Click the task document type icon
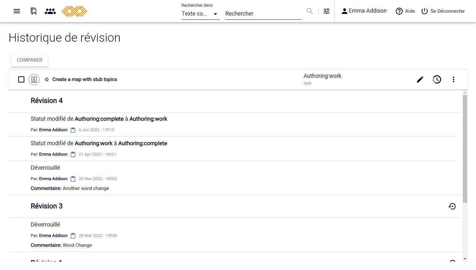The height and width of the screenshot is (270, 476). coord(34,79)
